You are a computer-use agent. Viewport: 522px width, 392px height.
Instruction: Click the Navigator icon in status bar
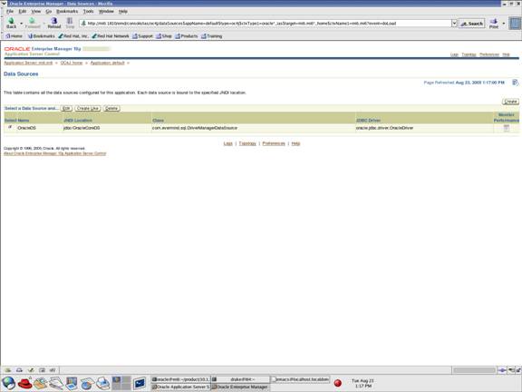click(8, 370)
